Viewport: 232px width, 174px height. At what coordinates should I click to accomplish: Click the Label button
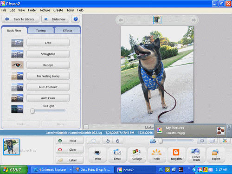pyautogui.click(x=70, y=160)
